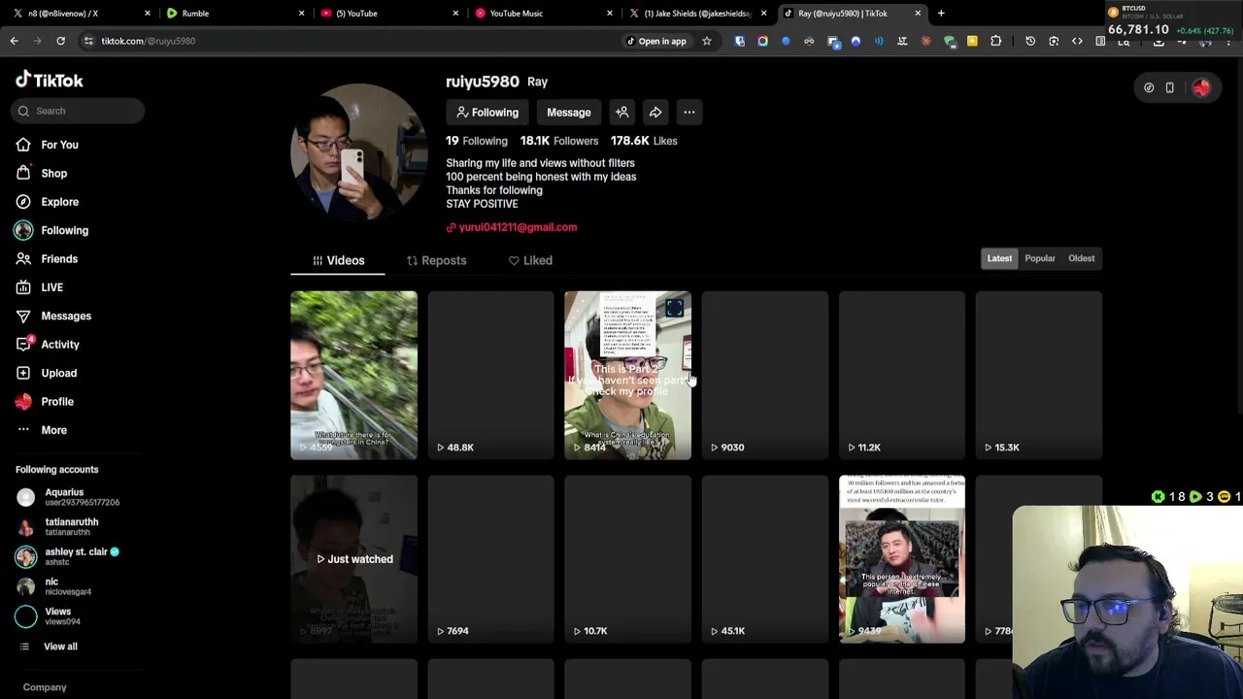
Task: Open the 18.1K Followers list
Action: [x=558, y=141]
